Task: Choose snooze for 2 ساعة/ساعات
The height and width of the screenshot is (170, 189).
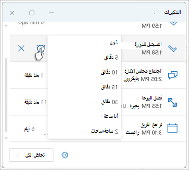Action: 84,131
